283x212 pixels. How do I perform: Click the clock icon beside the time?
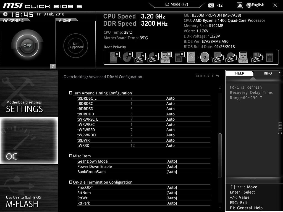click(x=6, y=14)
